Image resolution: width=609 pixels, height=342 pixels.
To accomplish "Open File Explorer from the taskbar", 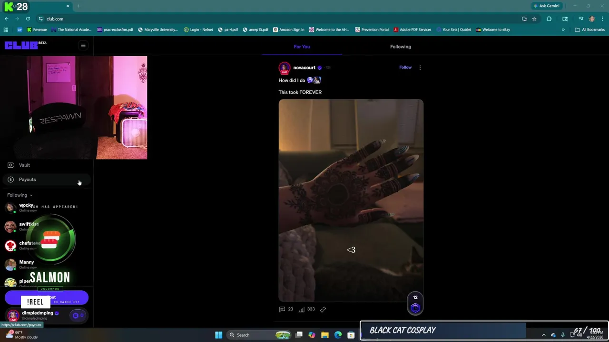I will [x=325, y=335].
